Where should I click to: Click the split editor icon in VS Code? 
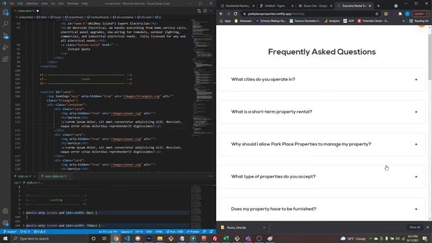(205, 11)
